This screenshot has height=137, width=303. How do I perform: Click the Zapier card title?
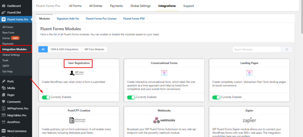[x=249, y=111]
